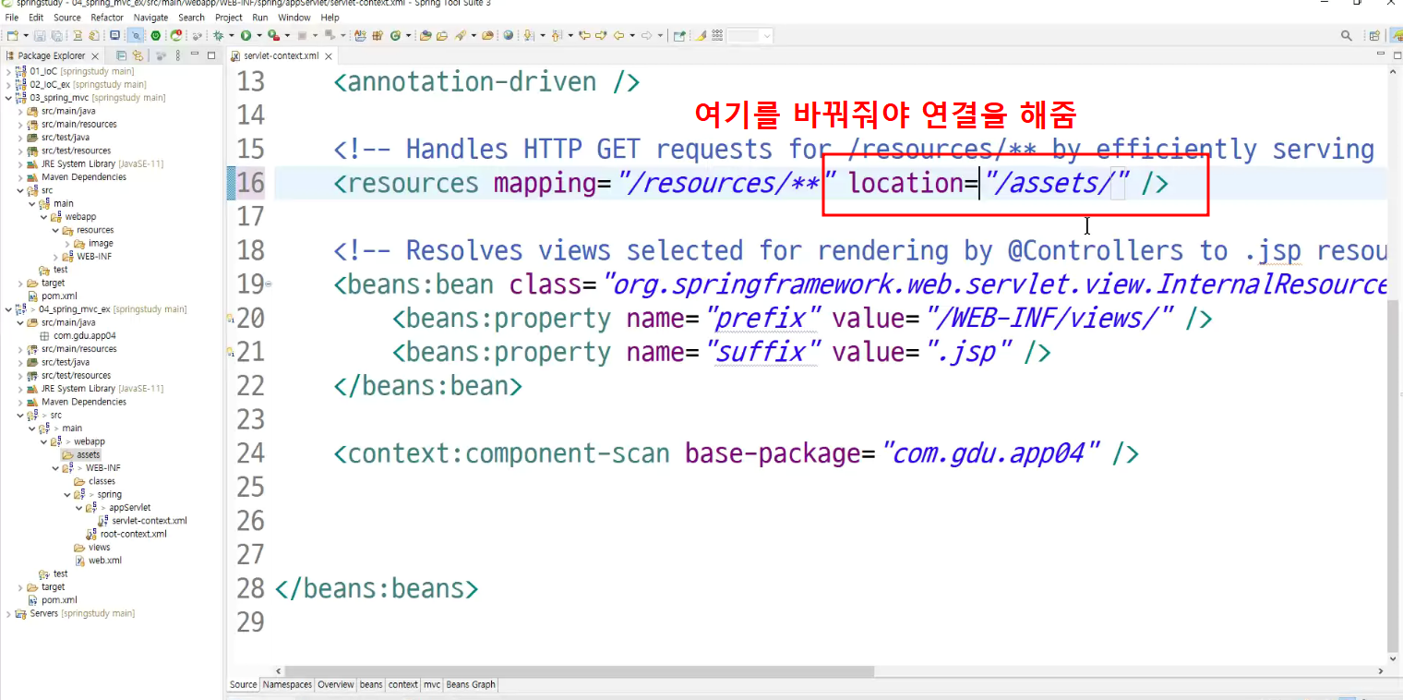Click the Boot Dashboard green power icon
The height and width of the screenshot is (700, 1403).
(155, 35)
